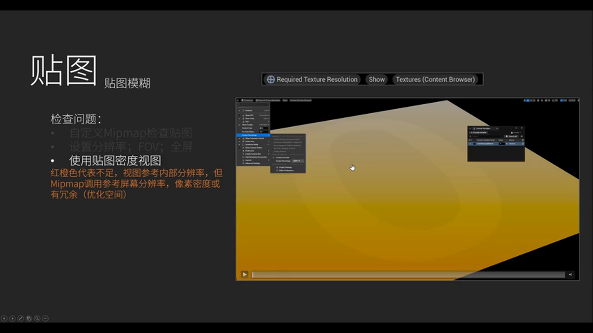Toggle Custom Override checkbox
The height and width of the screenshot is (333, 593).
point(273,157)
